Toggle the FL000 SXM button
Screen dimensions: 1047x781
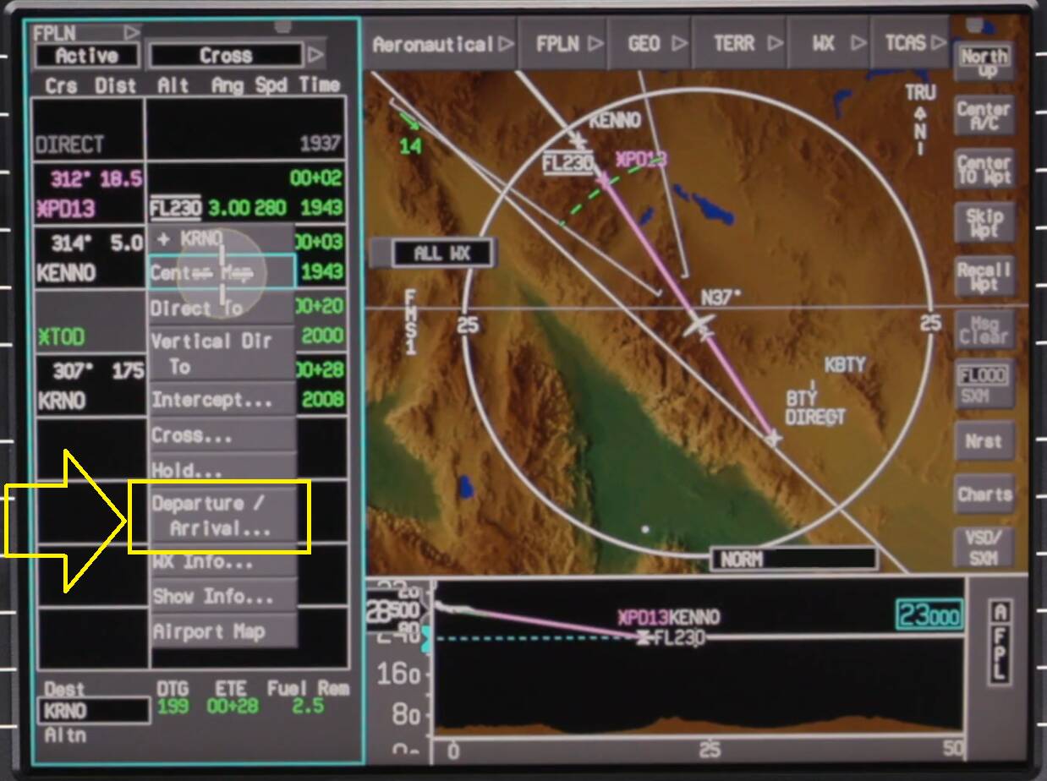point(984,385)
